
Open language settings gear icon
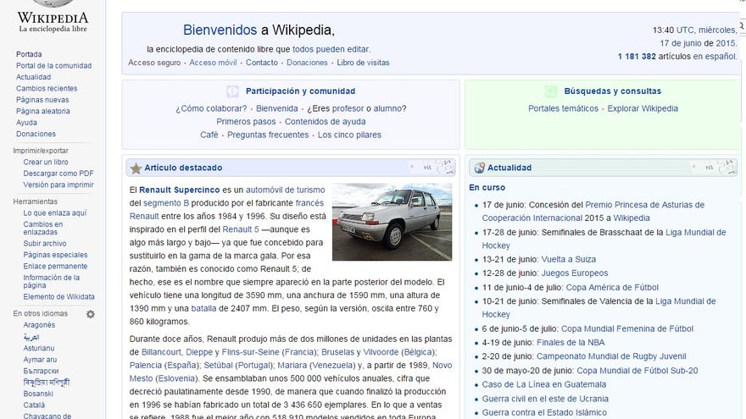(91, 314)
